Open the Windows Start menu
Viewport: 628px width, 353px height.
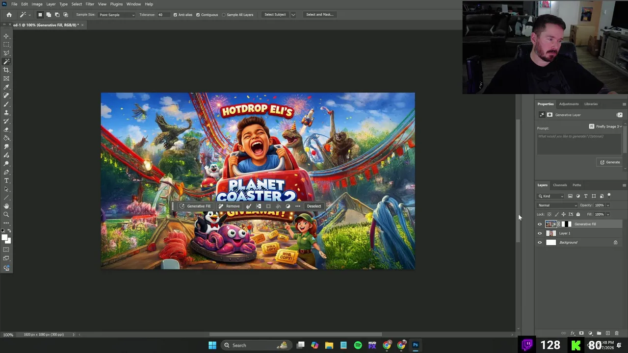[212, 345]
